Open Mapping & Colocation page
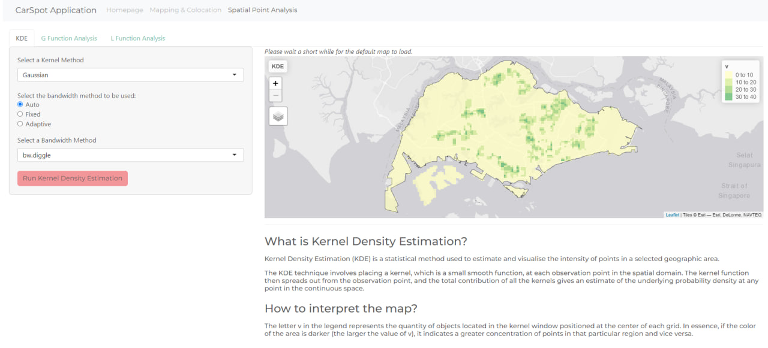Screen dimensions: 768x348 pos(185,10)
